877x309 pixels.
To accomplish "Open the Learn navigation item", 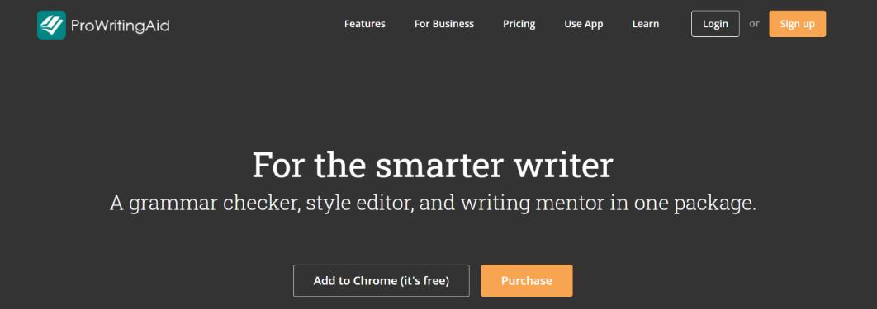I will (646, 24).
